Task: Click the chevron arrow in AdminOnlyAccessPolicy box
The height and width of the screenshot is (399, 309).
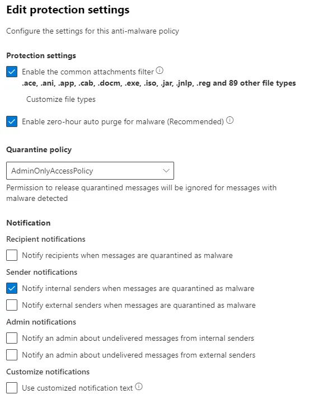Action: 166,171
